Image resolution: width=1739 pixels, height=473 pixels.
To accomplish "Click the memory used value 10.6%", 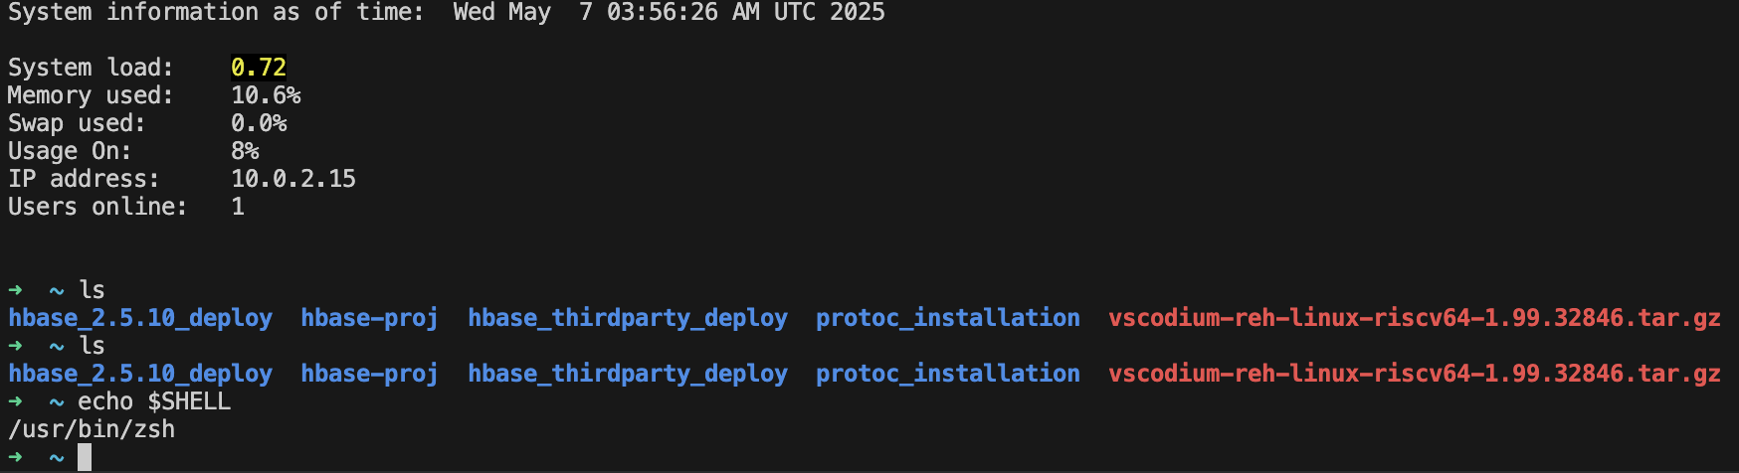I will (266, 95).
